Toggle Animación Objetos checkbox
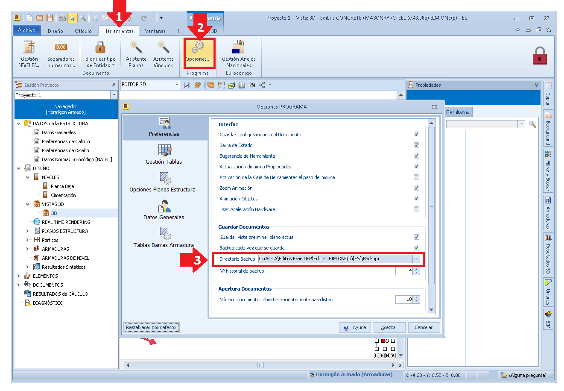 click(x=416, y=199)
